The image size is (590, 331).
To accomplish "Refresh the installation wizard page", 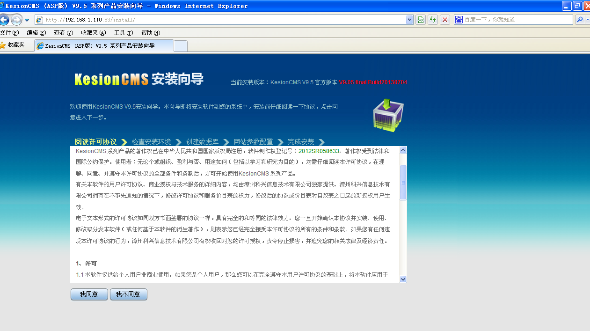I will point(432,19).
